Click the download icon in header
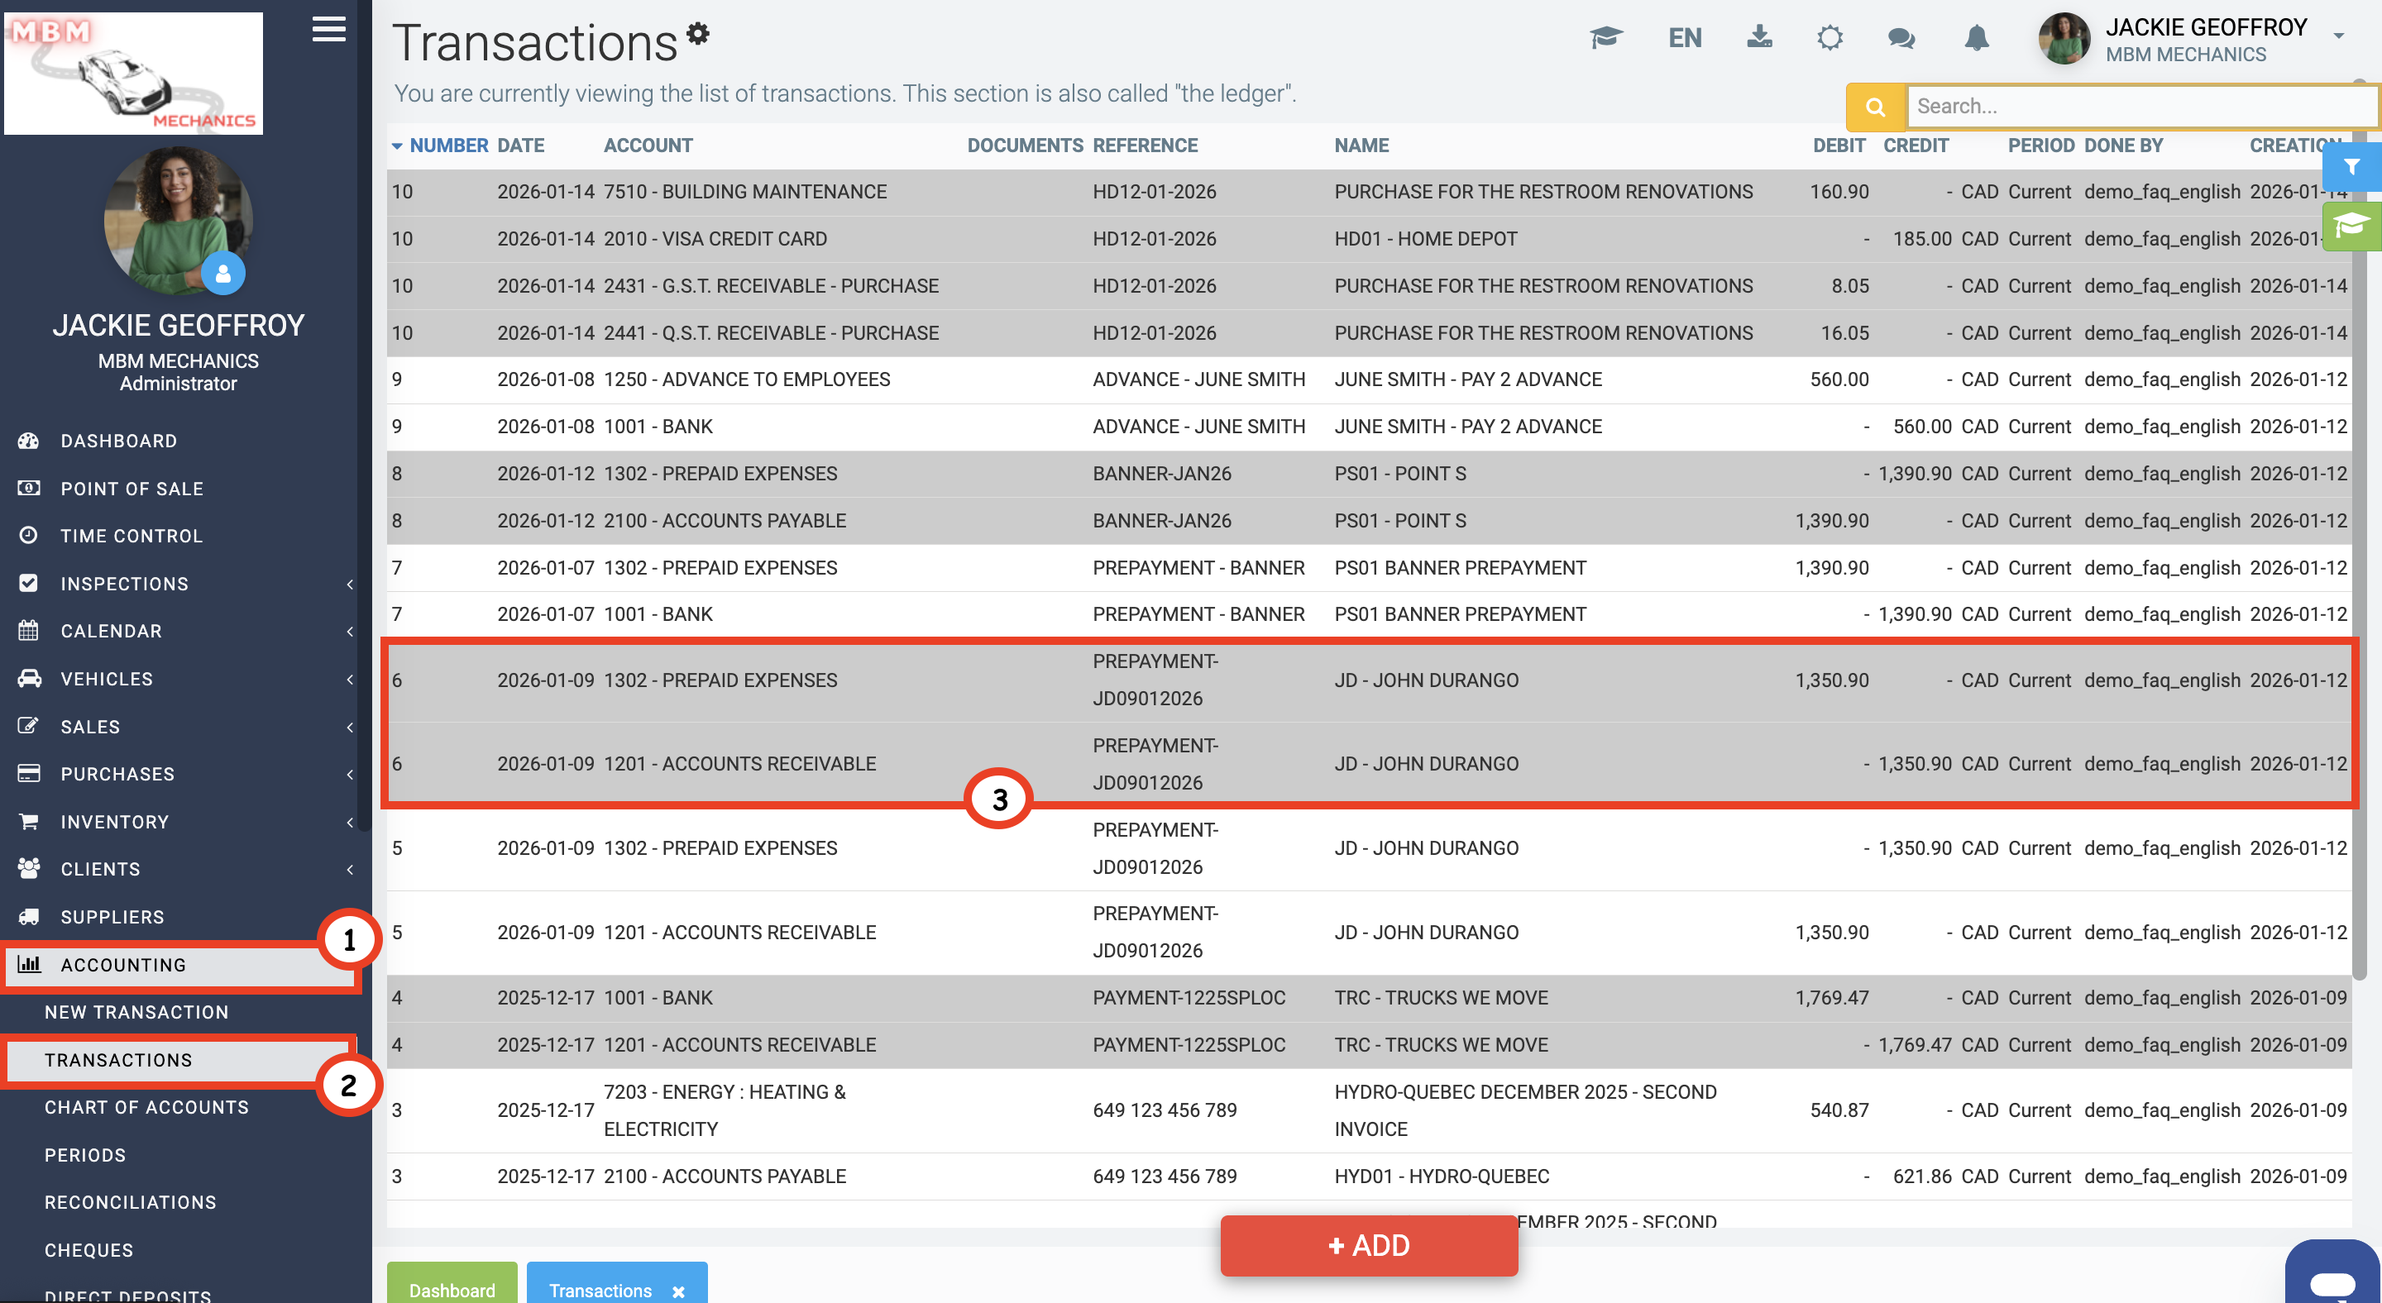Viewport: 2382px width, 1303px height. [x=1758, y=38]
